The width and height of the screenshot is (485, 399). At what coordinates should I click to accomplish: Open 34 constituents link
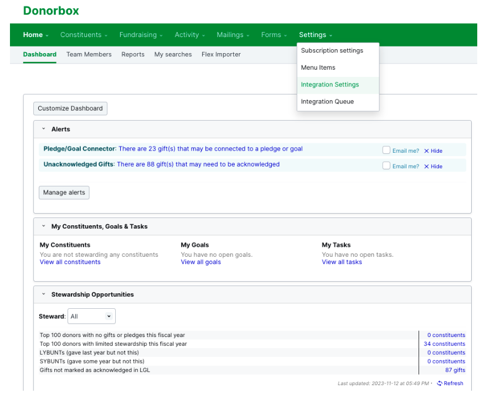click(x=444, y=344)
